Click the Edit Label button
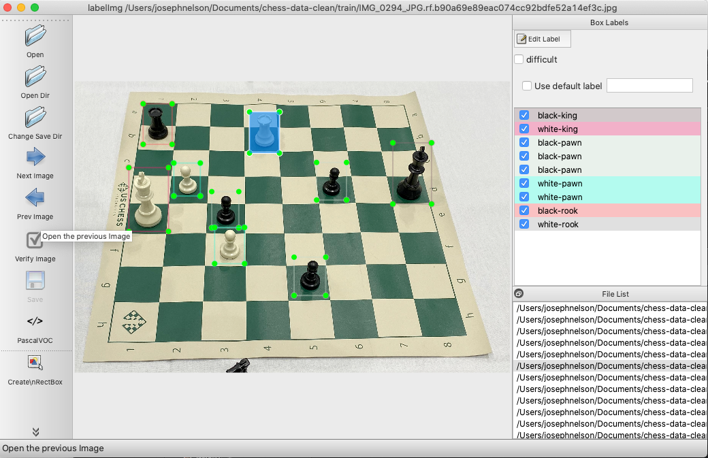Screen dimensions: 708x458 point(542,39)
